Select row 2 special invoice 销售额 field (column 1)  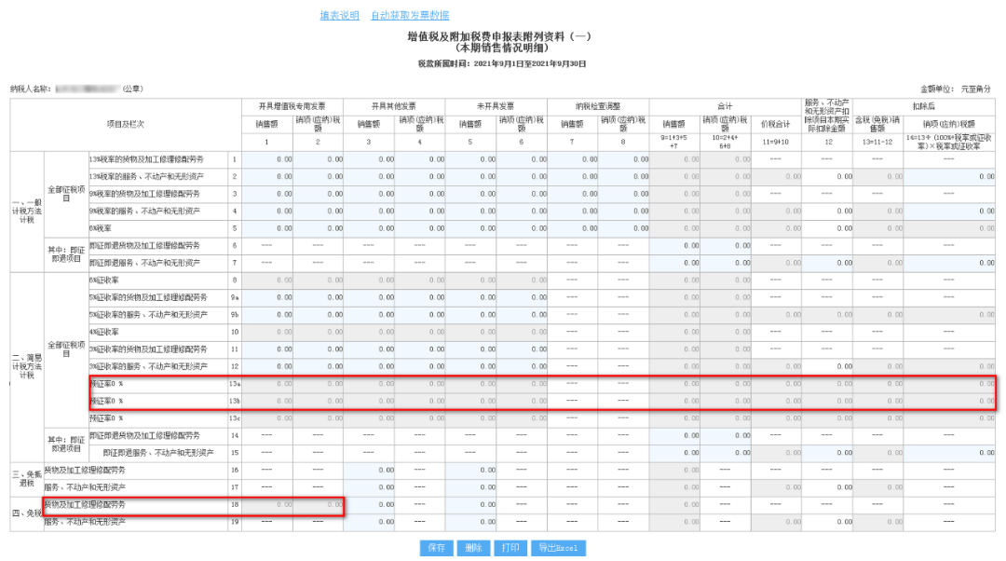pyautogui.click(x=267, y=176)
